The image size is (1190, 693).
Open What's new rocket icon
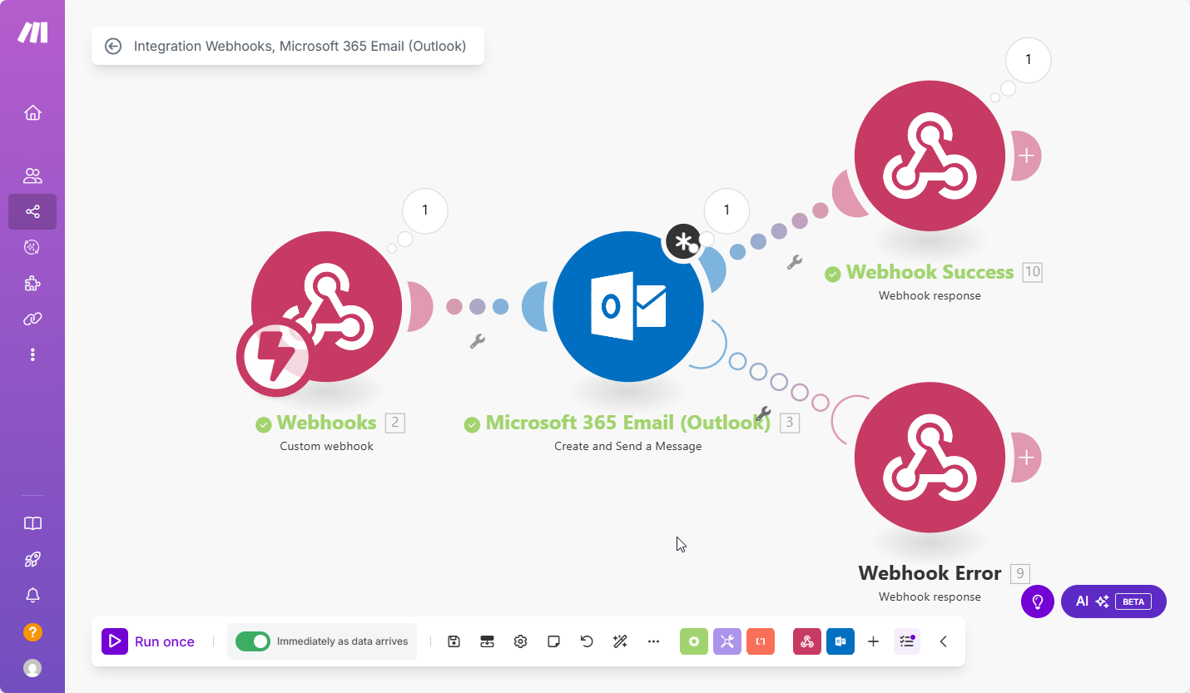(x=32, y=559)
